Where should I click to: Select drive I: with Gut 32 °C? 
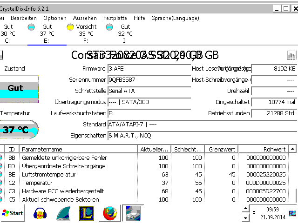click(x=125, y=34)
